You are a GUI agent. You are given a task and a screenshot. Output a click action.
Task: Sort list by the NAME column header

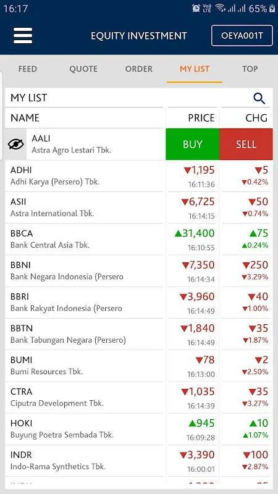pyautogui.click(x=25, y=118)
